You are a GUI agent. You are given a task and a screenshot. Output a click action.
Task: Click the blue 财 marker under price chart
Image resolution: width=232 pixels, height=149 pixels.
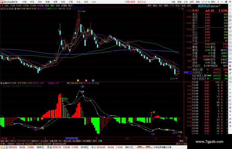coord(93,80)
